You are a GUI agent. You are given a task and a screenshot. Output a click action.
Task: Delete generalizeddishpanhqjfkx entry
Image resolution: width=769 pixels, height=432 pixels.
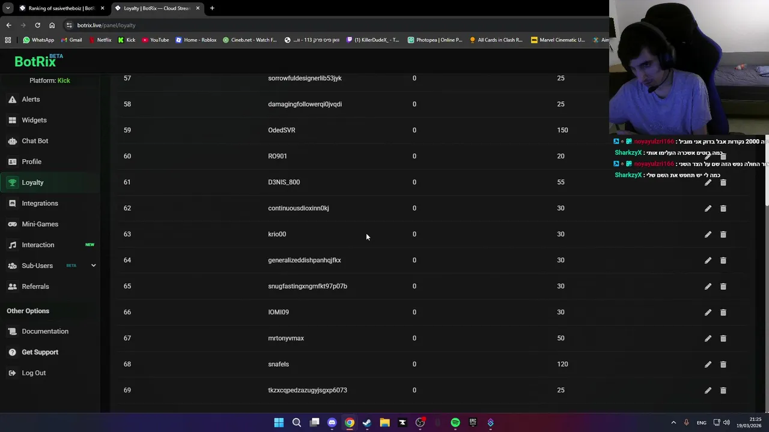pyautogui.click(x=723, y=260)
